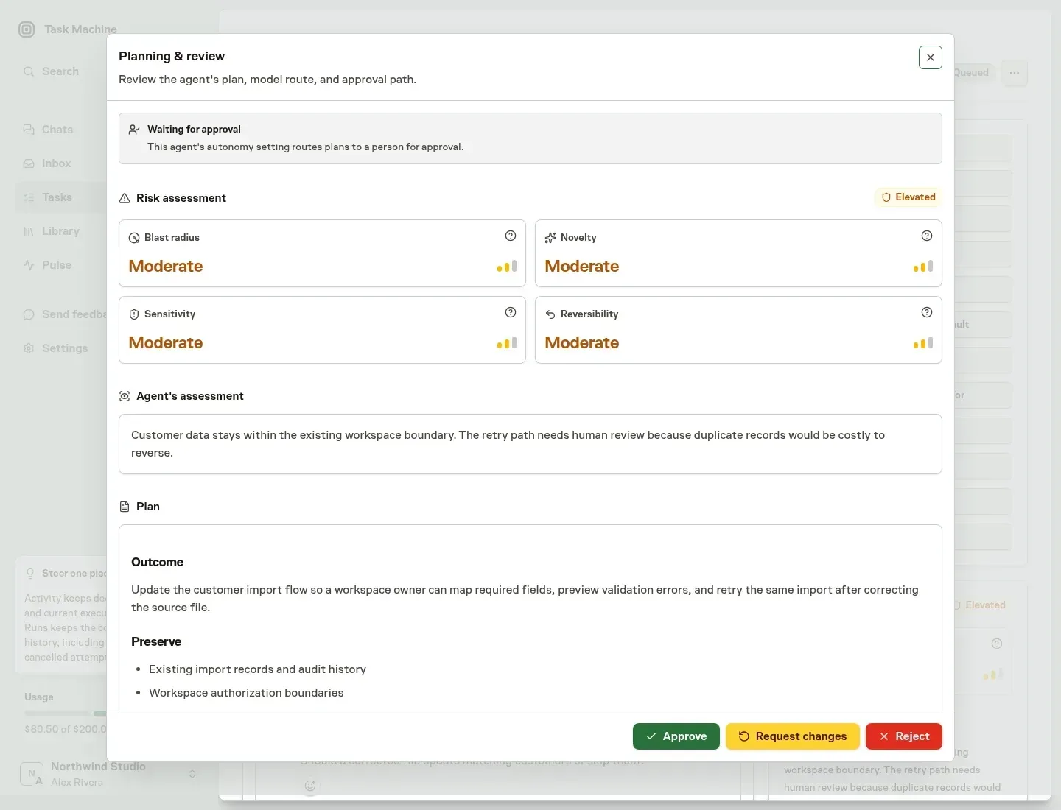Click the Sensitivity help icon
1061x810 pixels.
click(511, 312)
